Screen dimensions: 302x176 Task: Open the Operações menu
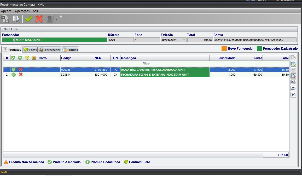click(22, 11)
